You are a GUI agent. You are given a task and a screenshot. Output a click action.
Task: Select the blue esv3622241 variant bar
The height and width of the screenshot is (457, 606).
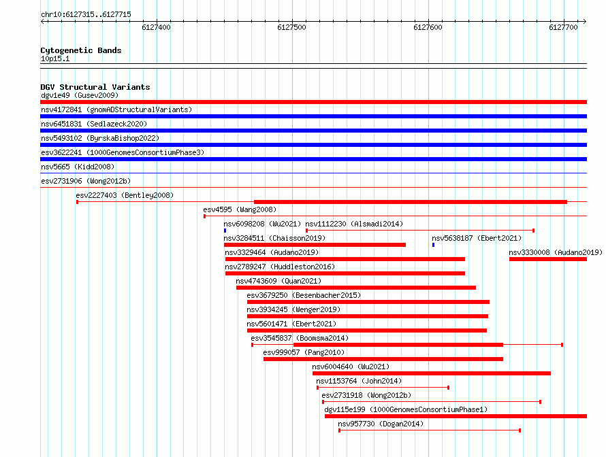tap(313, 159)
